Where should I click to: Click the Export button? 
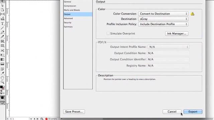point(193,112)
